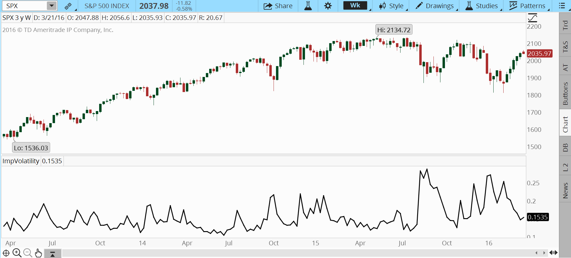The image size is (571, 258).
Task: Click the S&P 500 INDEX description
Action: click(x=107, y=6)
